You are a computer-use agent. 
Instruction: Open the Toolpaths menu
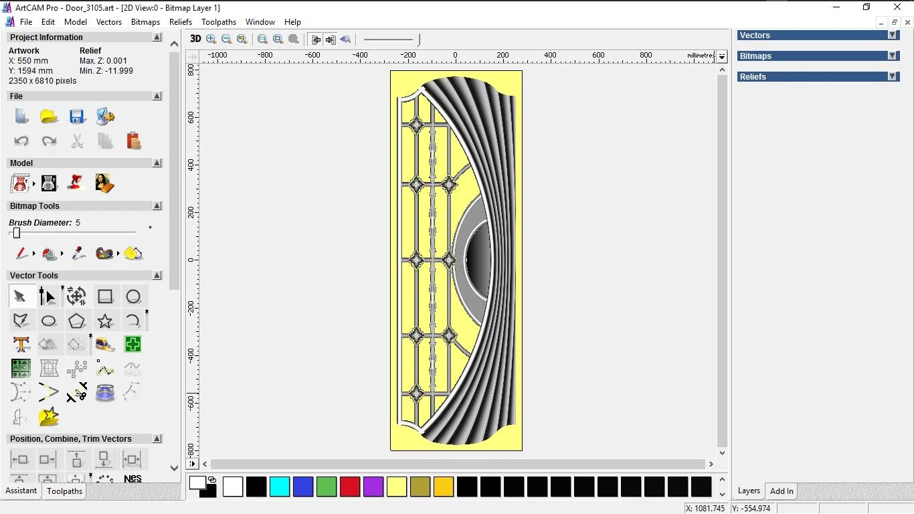219,22
